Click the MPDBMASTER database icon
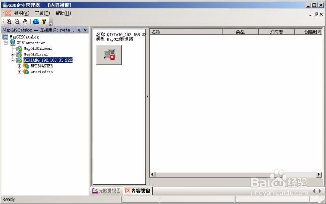The height and width of the screenshot is (204, 326). (x=26, y=66)
